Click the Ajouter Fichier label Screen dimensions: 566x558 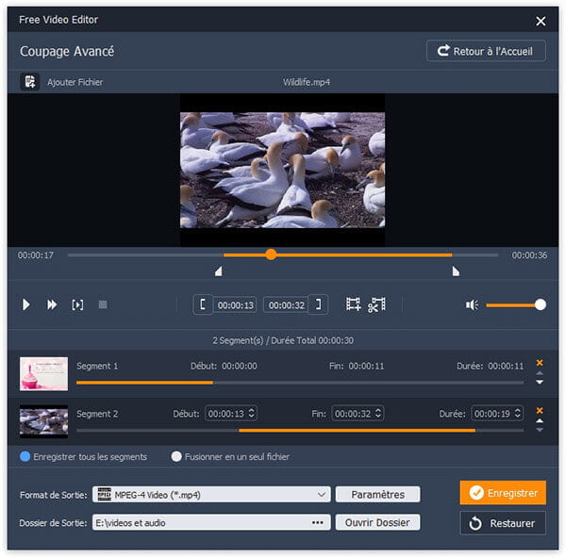coord(75,82)
